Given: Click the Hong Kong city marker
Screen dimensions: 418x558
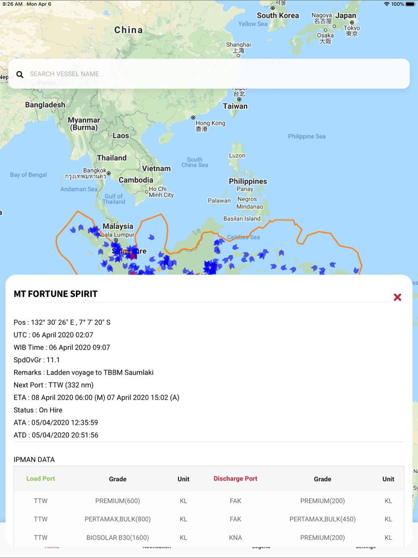Looking at the screenshot, I should [x=193, y=118].
